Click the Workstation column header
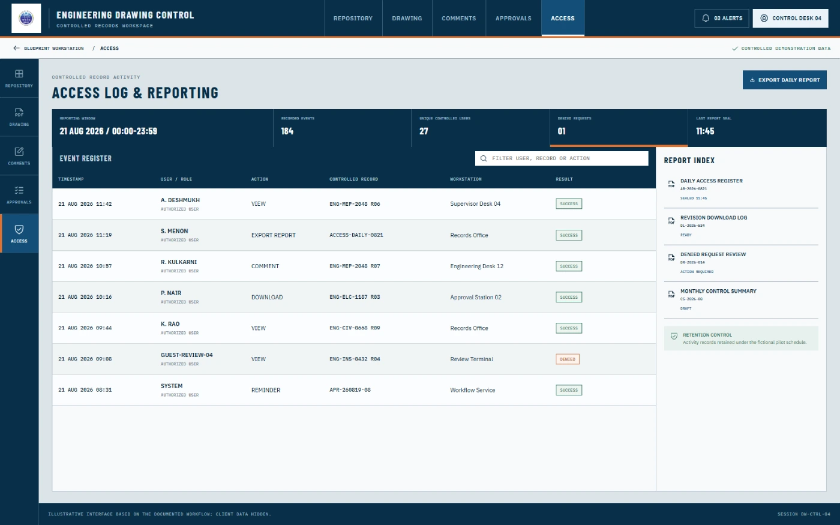The image size is (840, 525). [x=466, y=179]
